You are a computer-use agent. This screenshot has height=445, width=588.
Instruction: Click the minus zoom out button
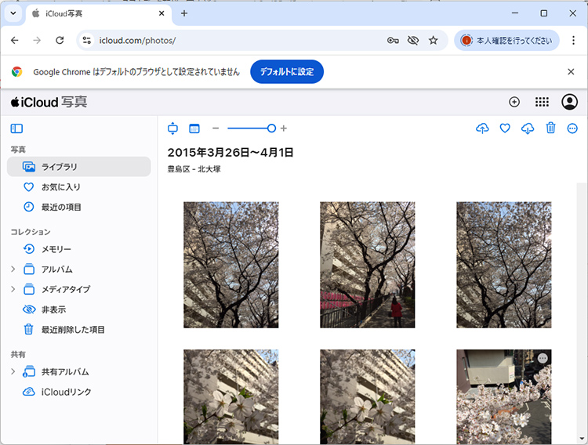pyautogui.click(x=216, y=128)
